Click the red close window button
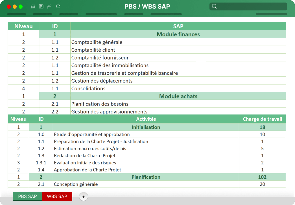Screen dimensions: 295x205 [x=9, y=6]
